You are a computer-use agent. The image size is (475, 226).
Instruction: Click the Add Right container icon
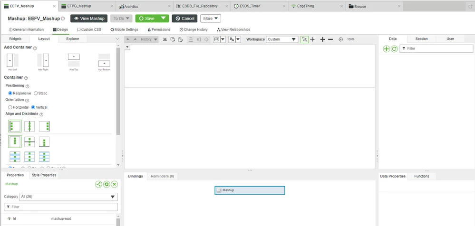(43, 60)
